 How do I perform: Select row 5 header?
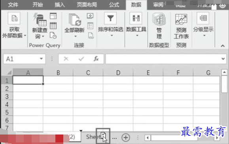[x=7, y=112]
